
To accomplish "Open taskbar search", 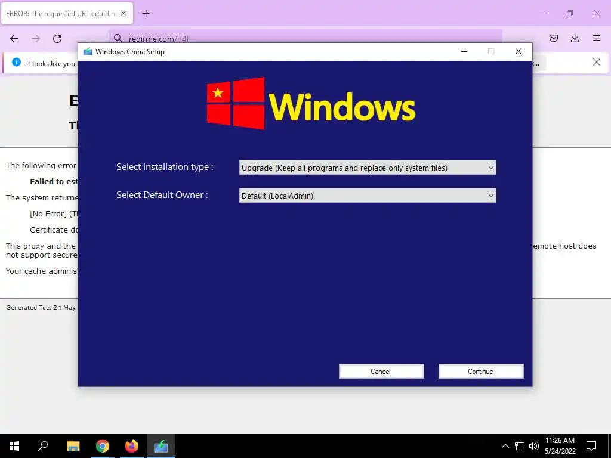I will (43, 446).
